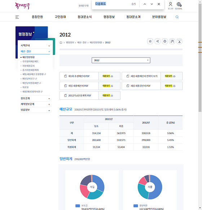Expand the 정보공개 sidebar section
The image size is (202, 210).
click(x=35, y=98)
